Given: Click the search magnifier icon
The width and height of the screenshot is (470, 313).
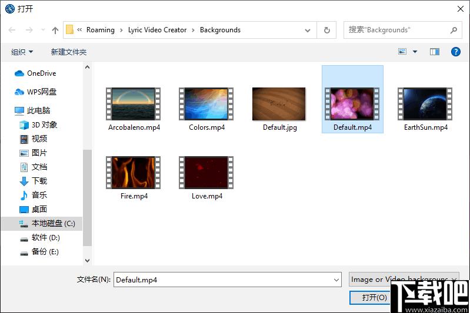Looking at the screenshot, I should (454, 30).
